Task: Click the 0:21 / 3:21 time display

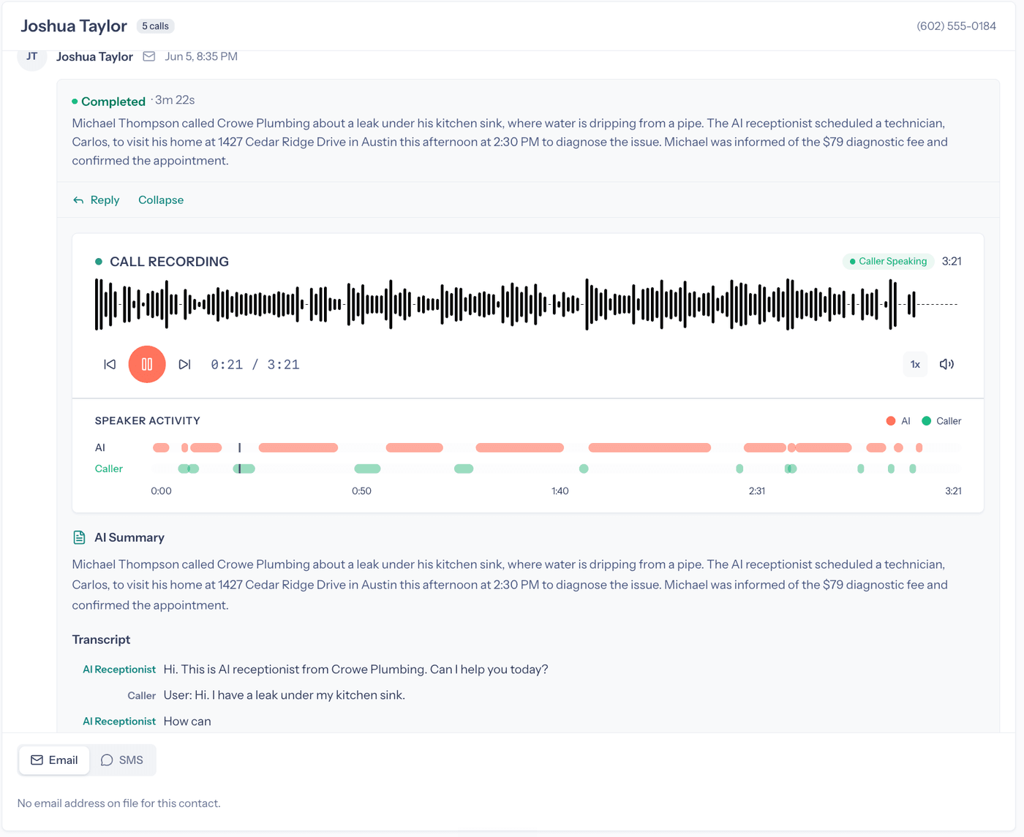Action: [255, 365]
